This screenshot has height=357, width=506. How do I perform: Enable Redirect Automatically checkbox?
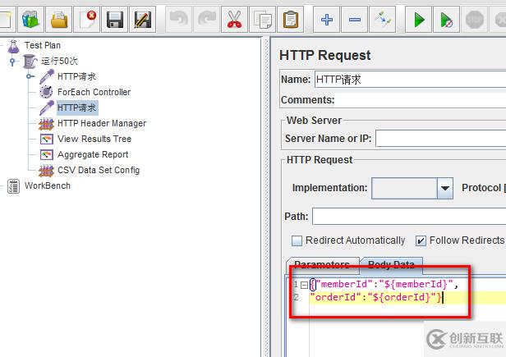(297, 240)
